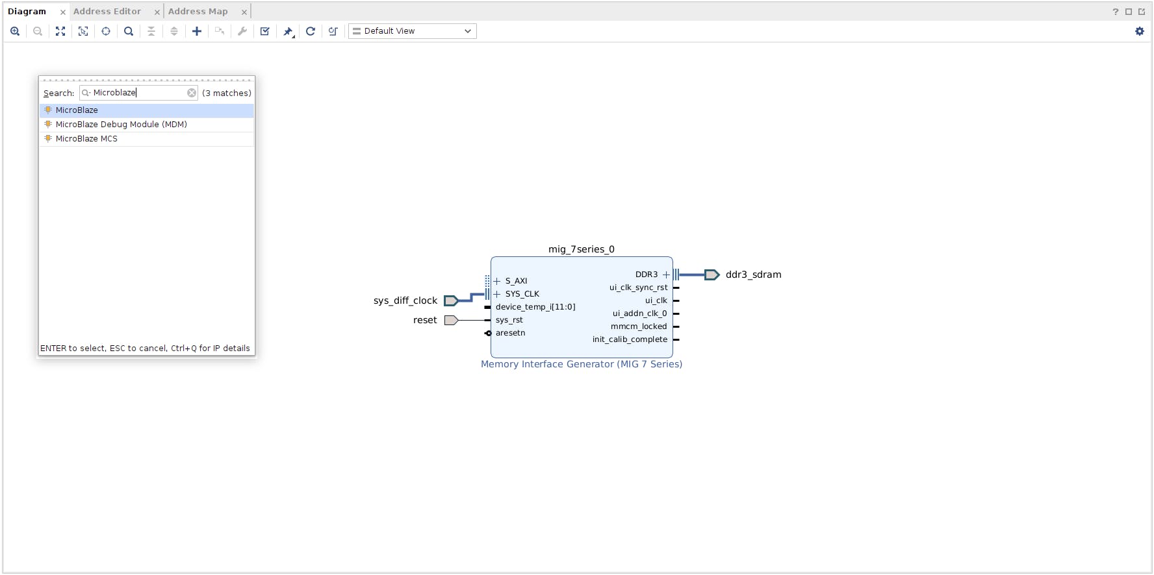Select the device_temp_i[11:0] pin
Image resolution: width=1154 pixels, height=575 pixels.
tap(535, 307)
